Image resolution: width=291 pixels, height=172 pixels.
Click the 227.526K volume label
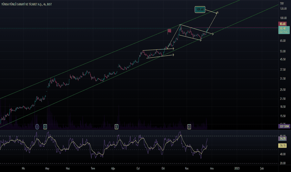(x=283, y=127)
